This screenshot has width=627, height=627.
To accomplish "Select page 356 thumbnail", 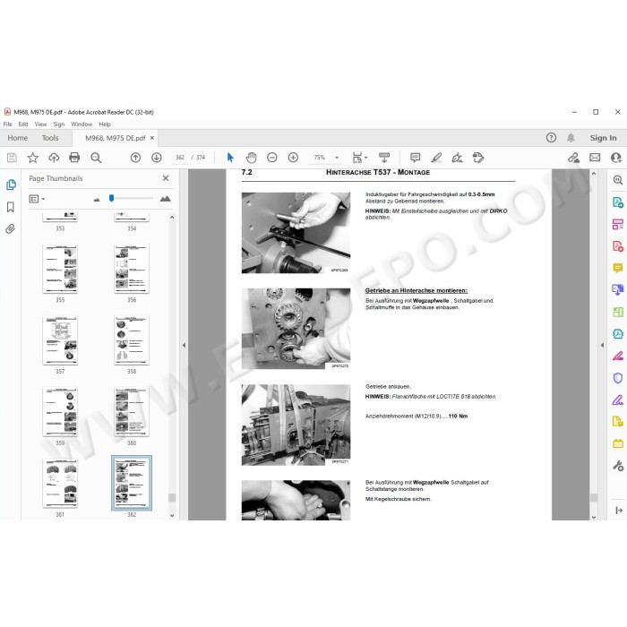I will (x=132, y=269).
